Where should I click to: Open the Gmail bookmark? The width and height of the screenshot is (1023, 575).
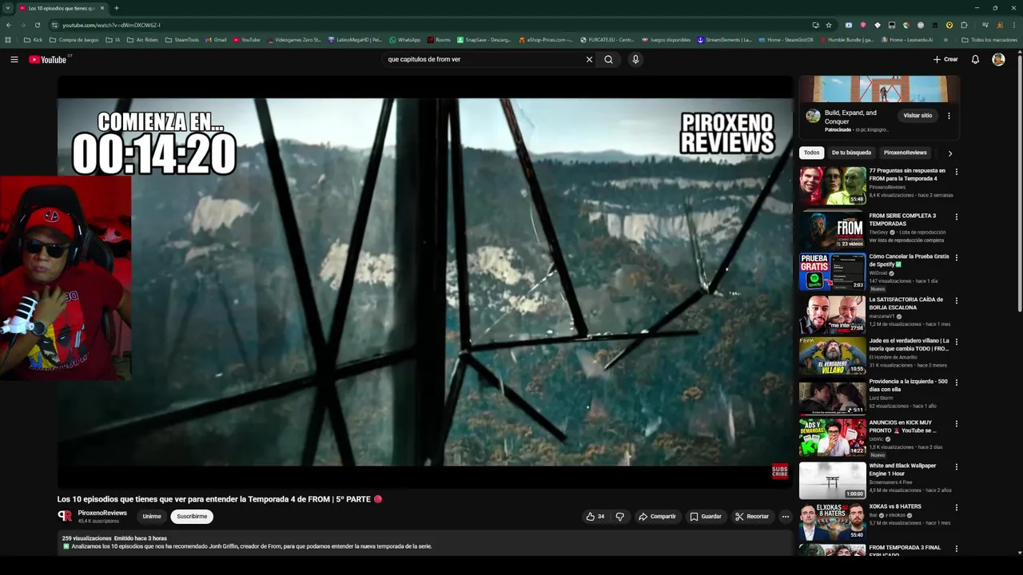[x=216, y=40]
